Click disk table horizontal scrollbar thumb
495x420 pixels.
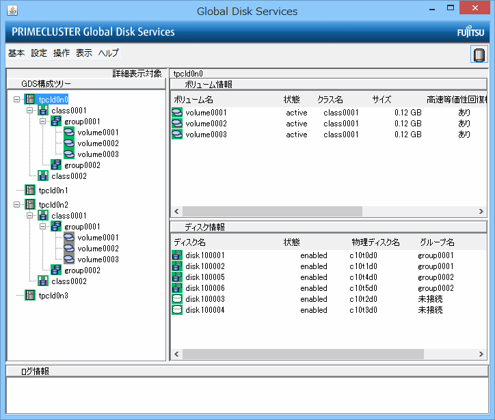[303, 354]
